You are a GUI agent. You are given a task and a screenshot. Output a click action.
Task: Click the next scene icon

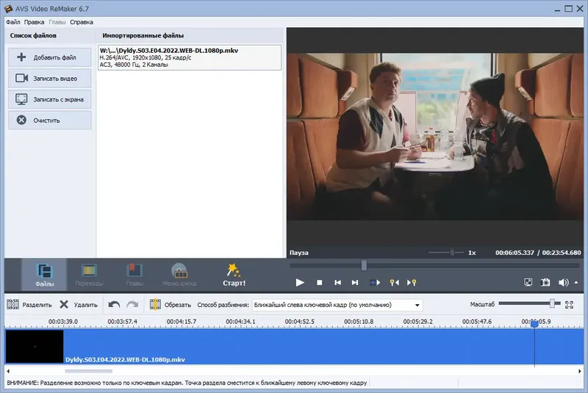click(x=374, y=283)
